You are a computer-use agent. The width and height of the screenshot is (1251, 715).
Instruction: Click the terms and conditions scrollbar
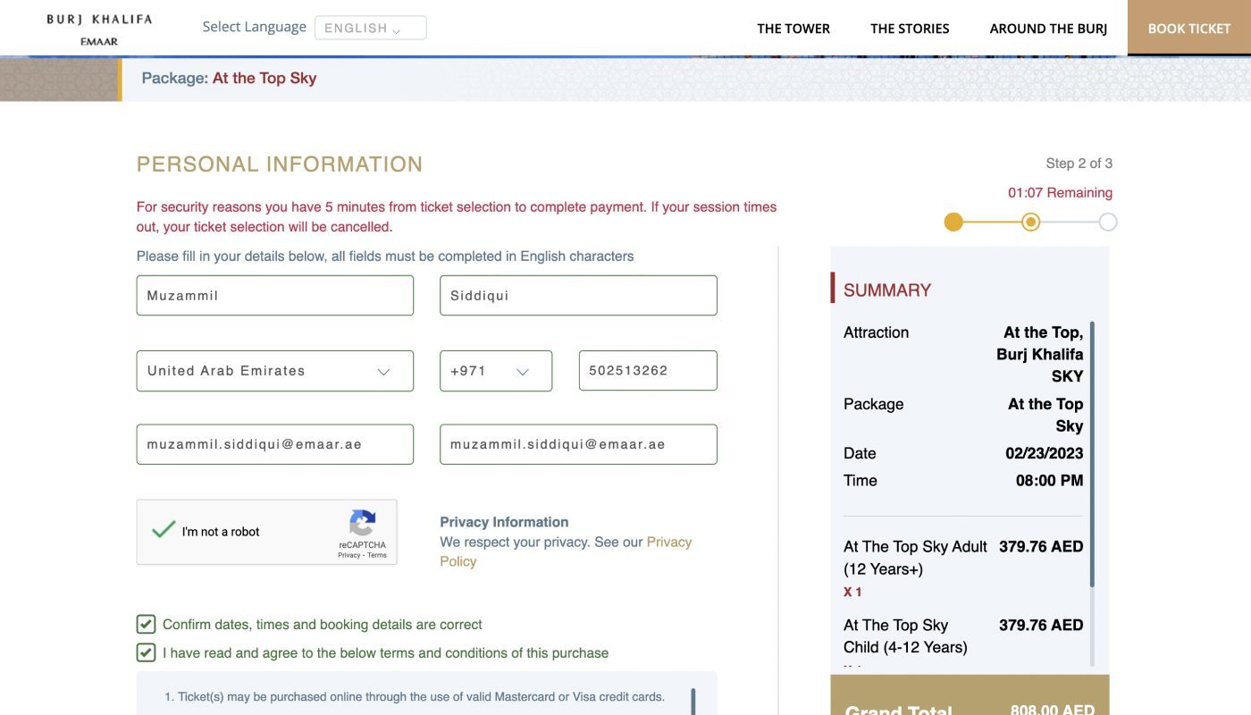coord(693,702)
